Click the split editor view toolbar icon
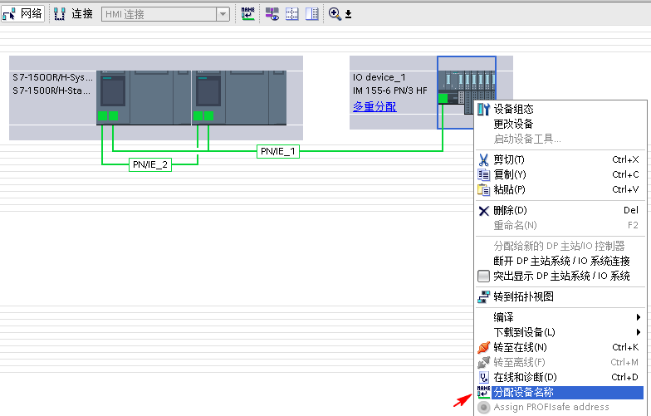The width and height of the screenshot is (651, 416). [x=312, y=13]
